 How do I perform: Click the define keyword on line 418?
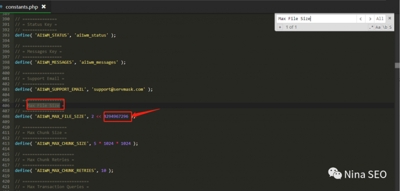[22, 170]
